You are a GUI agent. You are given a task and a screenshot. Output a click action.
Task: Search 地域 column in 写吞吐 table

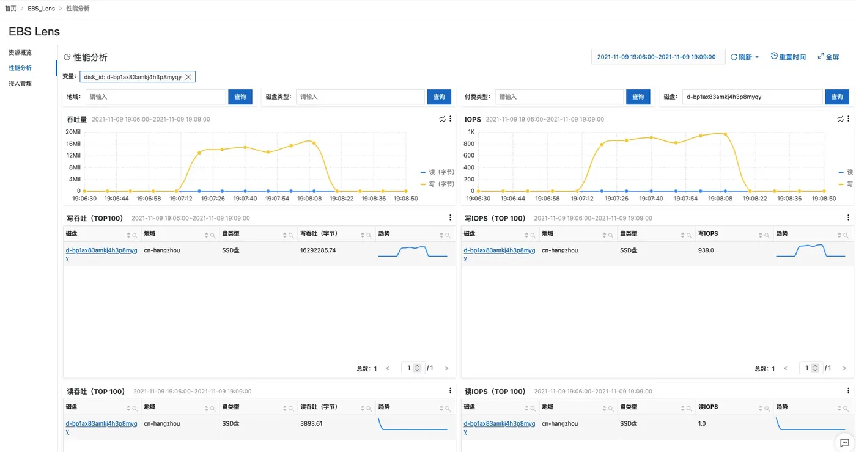(x=213, y=235)
